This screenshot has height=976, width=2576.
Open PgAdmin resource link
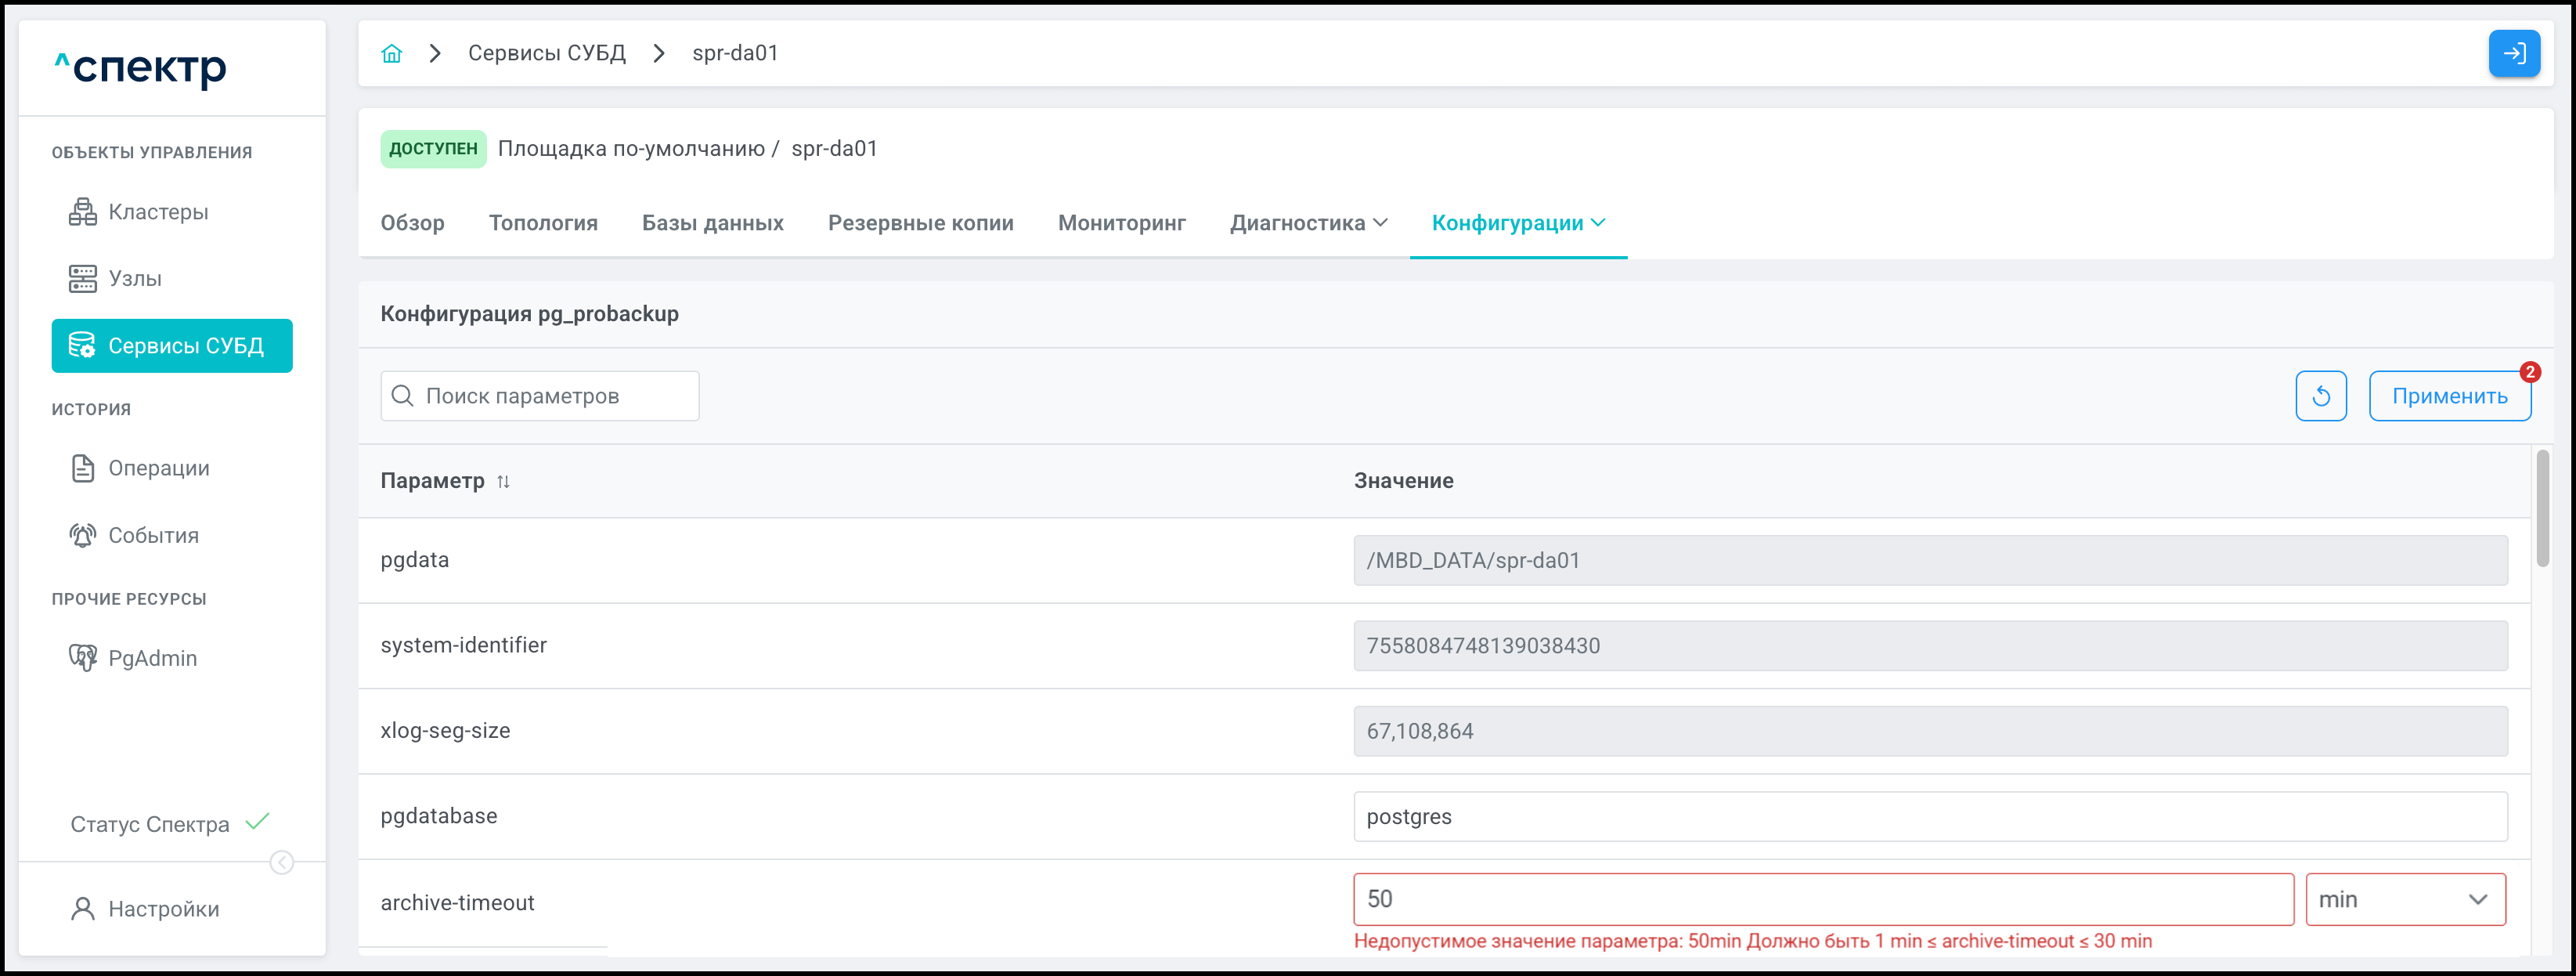click(x=152, y=658)
